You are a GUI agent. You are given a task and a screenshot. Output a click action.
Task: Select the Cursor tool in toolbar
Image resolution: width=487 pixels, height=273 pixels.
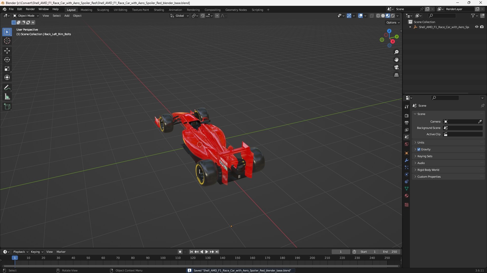7,41
